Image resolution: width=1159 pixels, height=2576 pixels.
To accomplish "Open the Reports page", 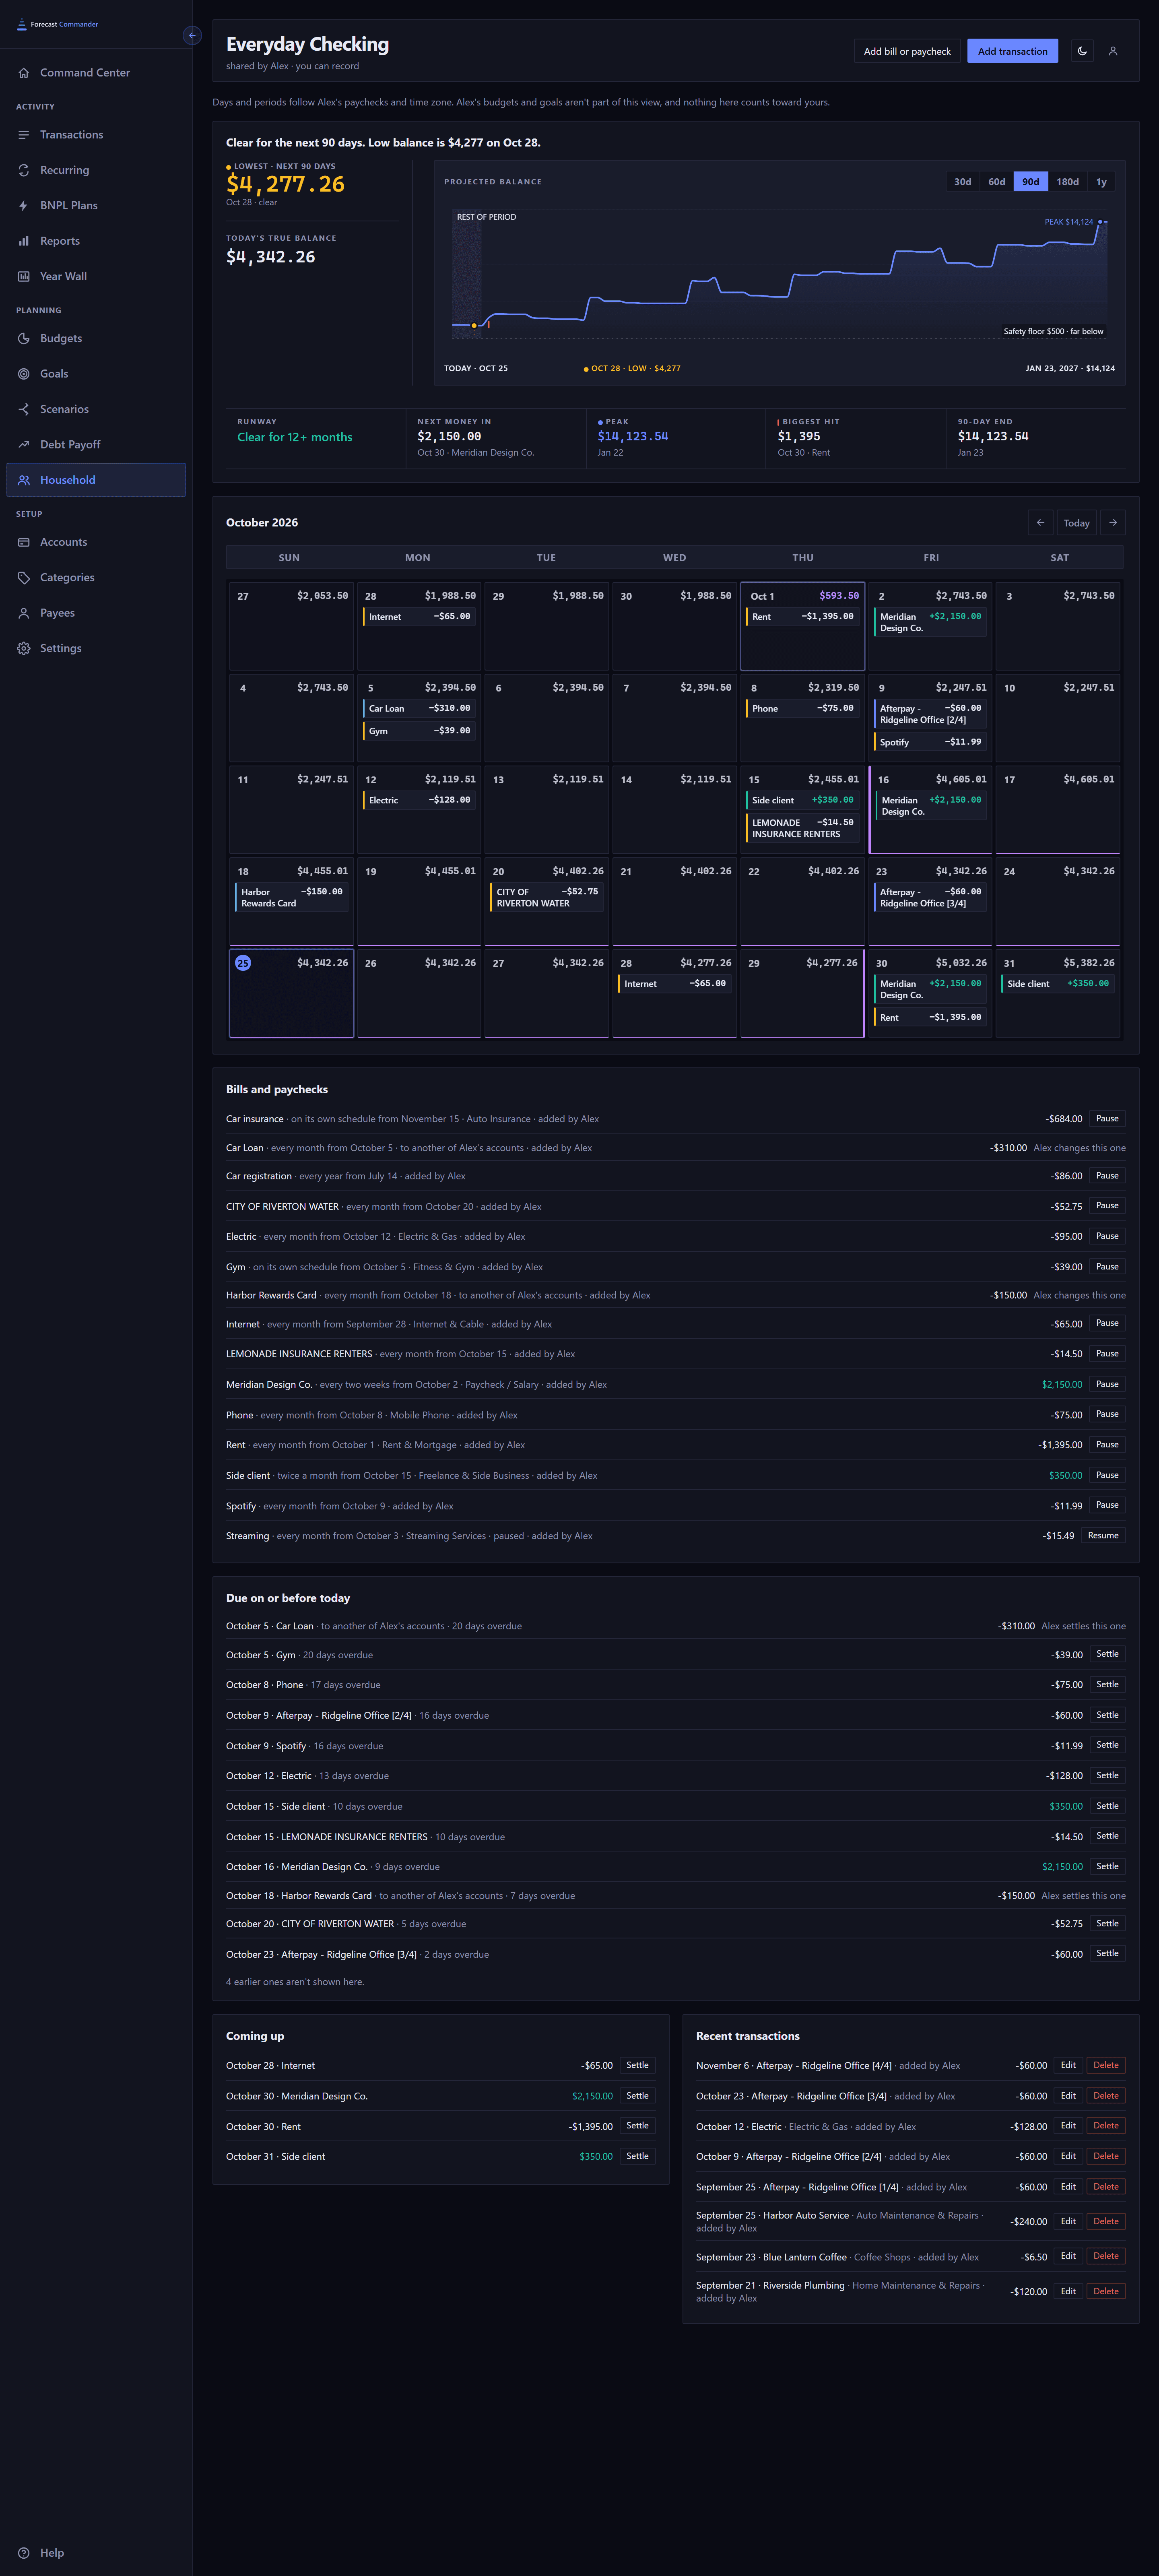I will (x=96, y=241).
